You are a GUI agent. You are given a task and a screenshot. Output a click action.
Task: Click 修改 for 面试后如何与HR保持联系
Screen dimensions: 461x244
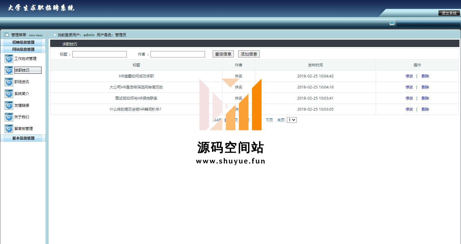coord(409,98)
